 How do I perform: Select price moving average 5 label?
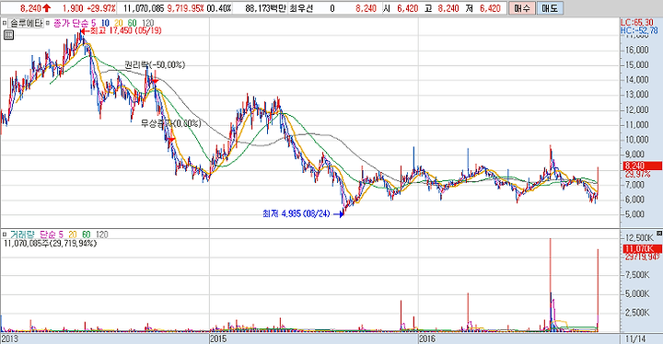point(93,23)
